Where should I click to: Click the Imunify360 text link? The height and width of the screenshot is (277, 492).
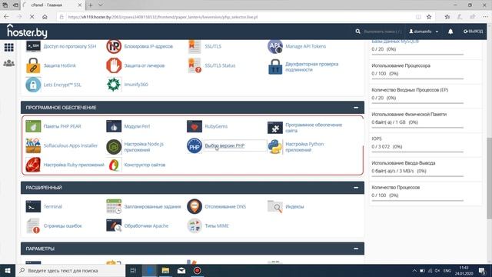pyautogui.click(x=136, y=85)
